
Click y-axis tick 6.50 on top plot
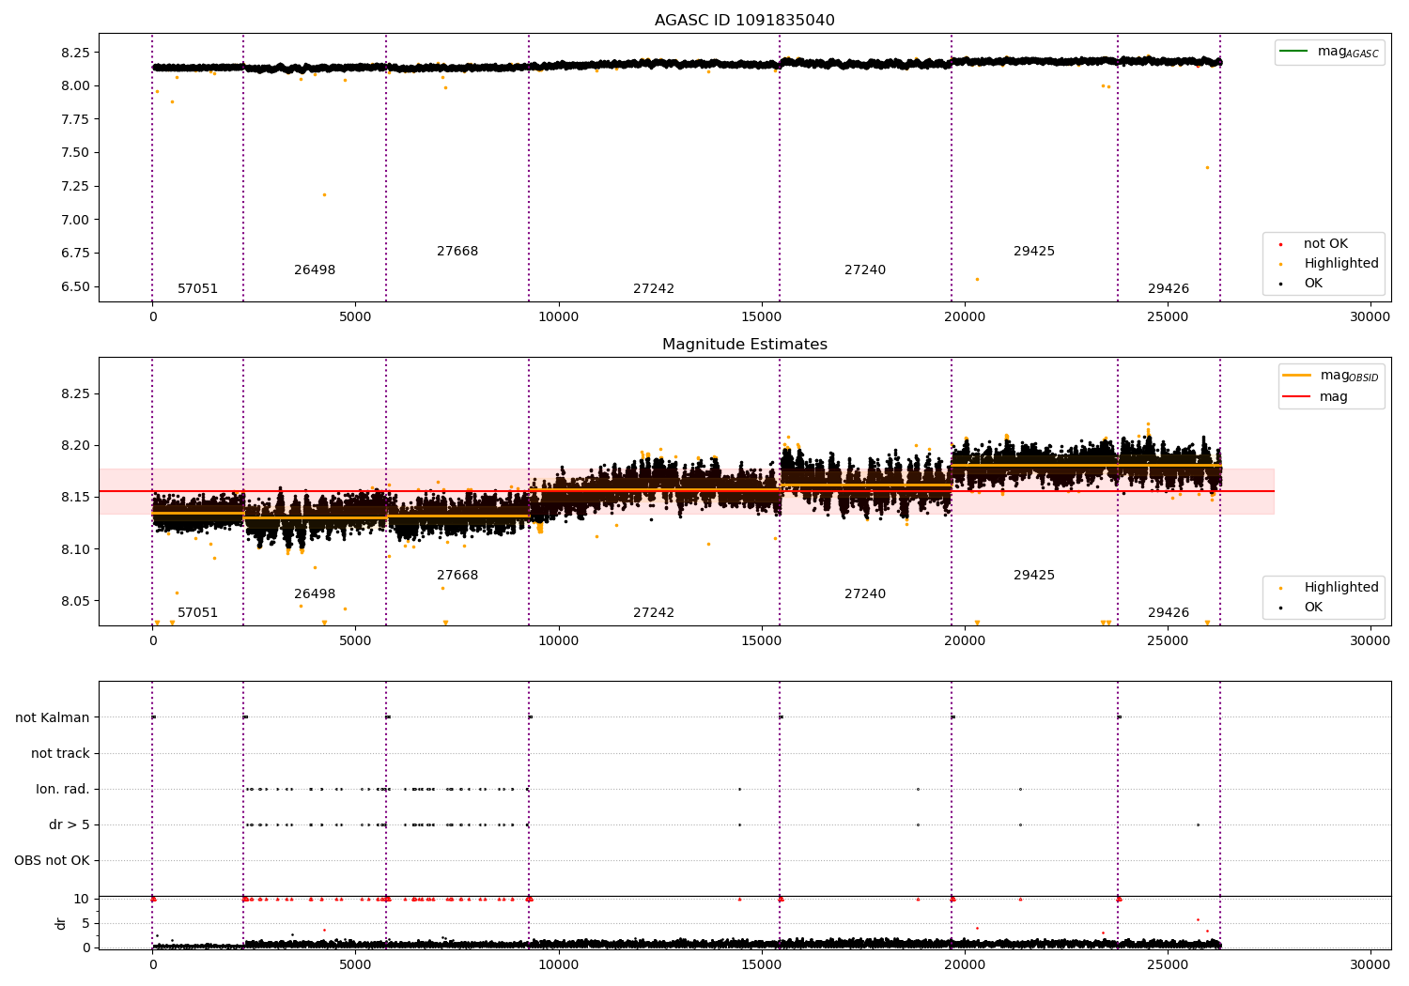pos(75,287)
